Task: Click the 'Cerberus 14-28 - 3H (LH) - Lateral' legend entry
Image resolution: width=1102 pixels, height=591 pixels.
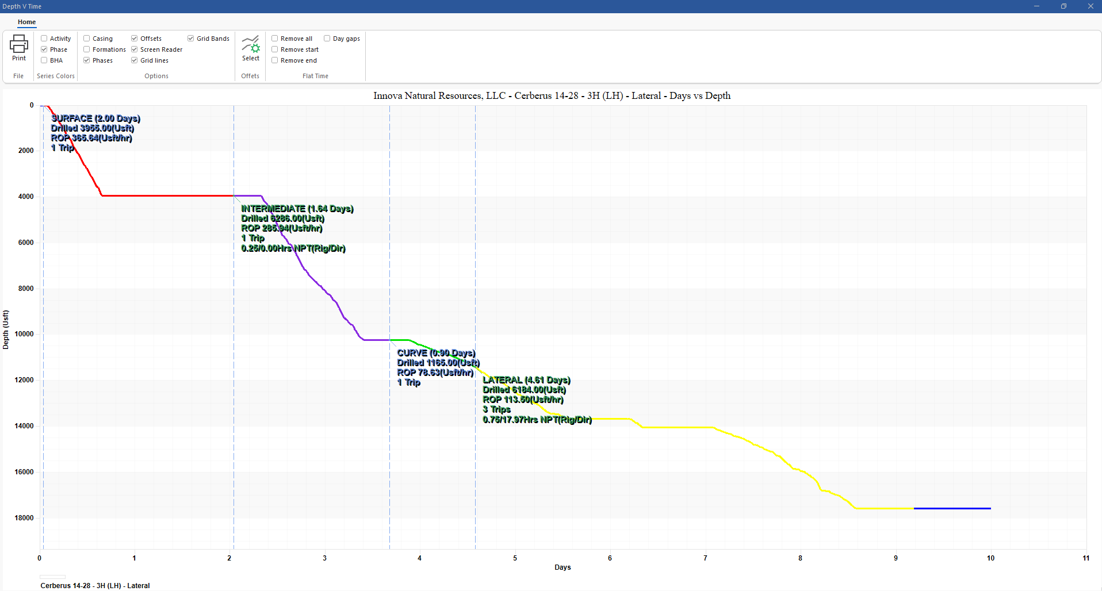Action: 95,585
